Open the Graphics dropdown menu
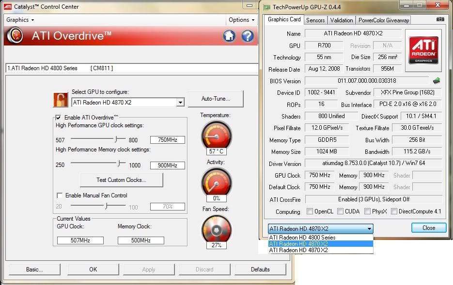 pos(20,20)
